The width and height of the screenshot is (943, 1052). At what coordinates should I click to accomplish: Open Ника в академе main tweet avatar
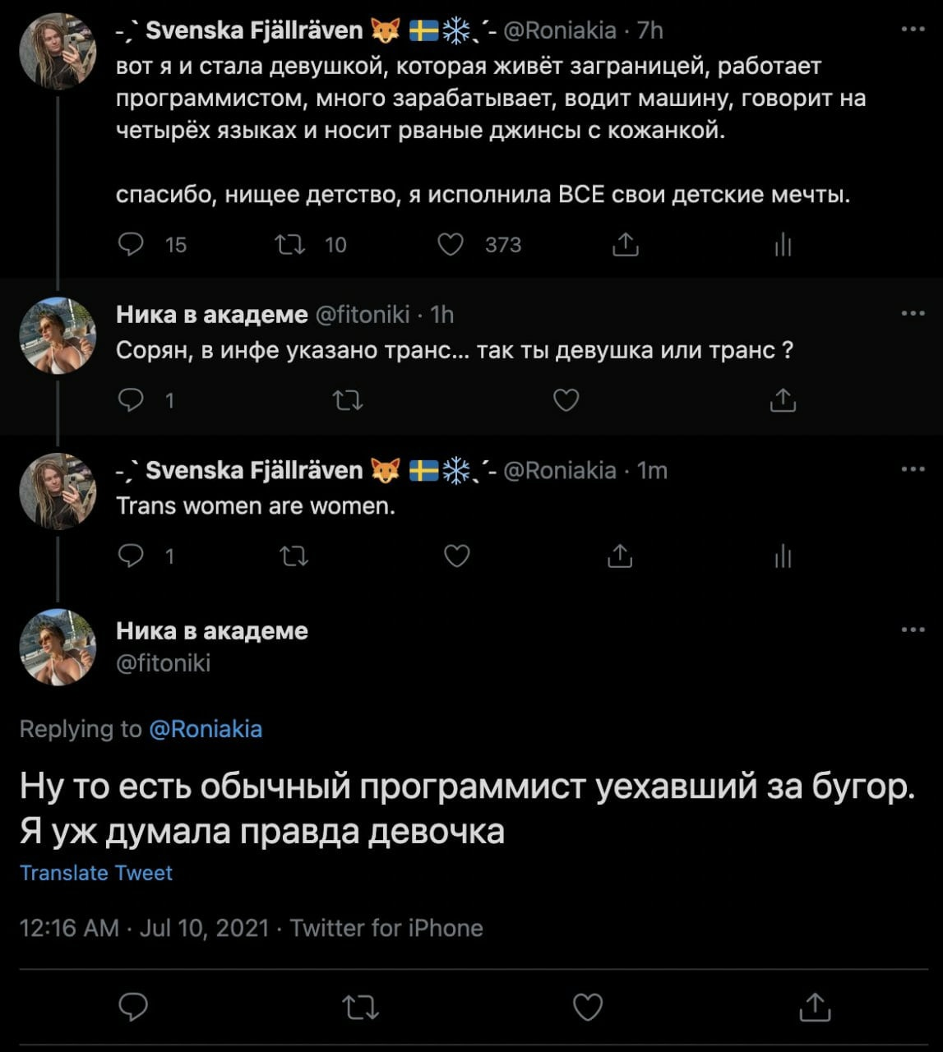(x=58, y=647)
